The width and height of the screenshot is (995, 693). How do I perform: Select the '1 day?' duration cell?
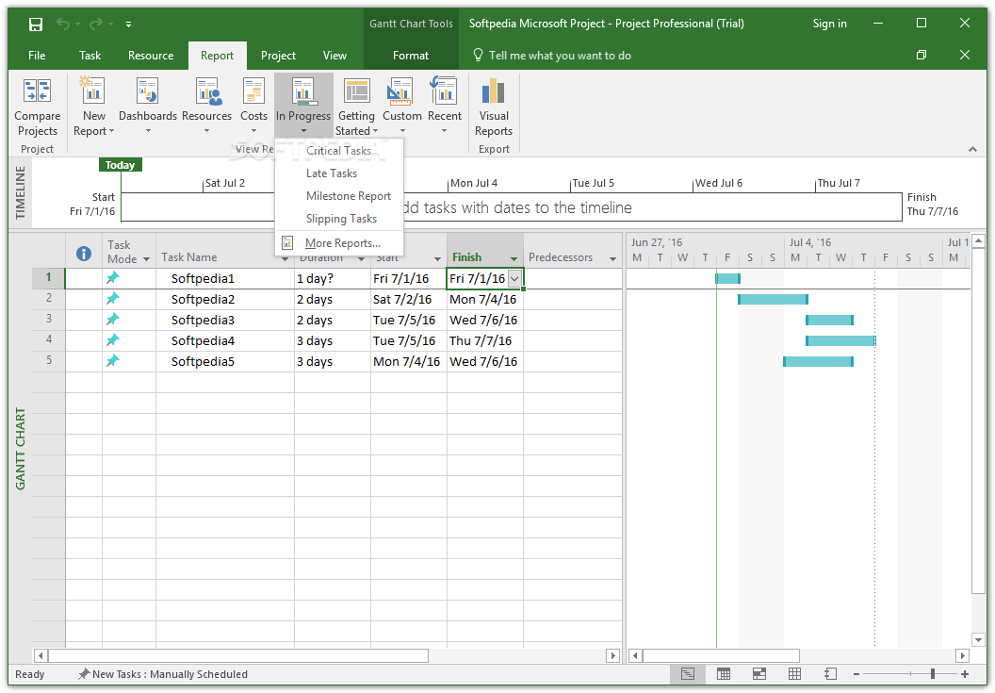click(332, 278)
